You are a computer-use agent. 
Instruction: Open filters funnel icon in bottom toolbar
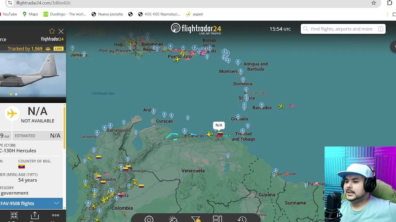196,219
